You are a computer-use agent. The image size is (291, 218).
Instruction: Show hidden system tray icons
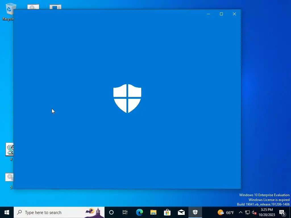pyautogui.click(x=240, y=212)
